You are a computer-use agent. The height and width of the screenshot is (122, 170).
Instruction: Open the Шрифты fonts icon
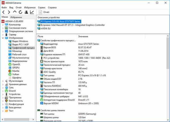tap(10, 78)
